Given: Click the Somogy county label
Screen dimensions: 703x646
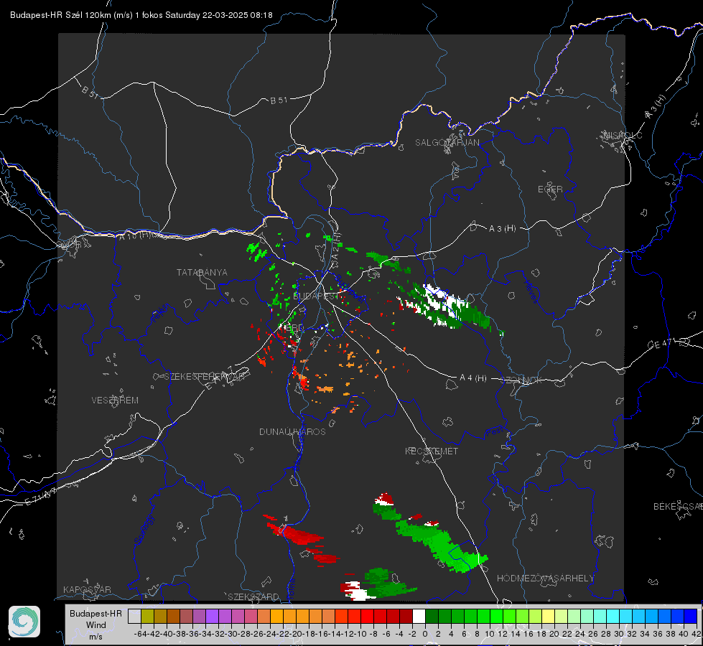Looking at the screenshot, I should tap(144, 530).
